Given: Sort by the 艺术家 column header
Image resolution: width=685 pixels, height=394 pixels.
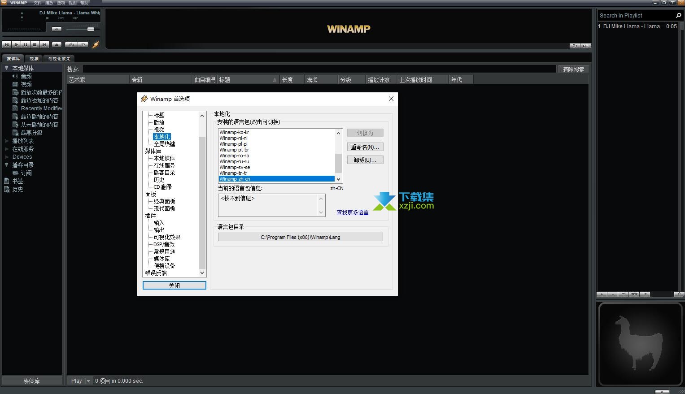Looking at the screenshot, I should [x=98, y=80].
